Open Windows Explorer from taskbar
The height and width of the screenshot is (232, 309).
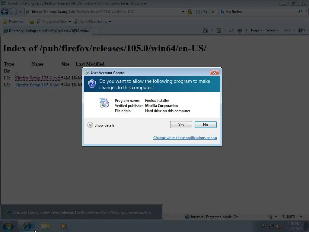(46, 226)
